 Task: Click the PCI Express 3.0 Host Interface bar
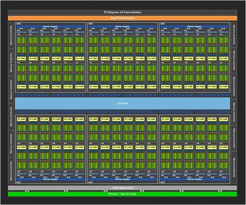point(122,12)
